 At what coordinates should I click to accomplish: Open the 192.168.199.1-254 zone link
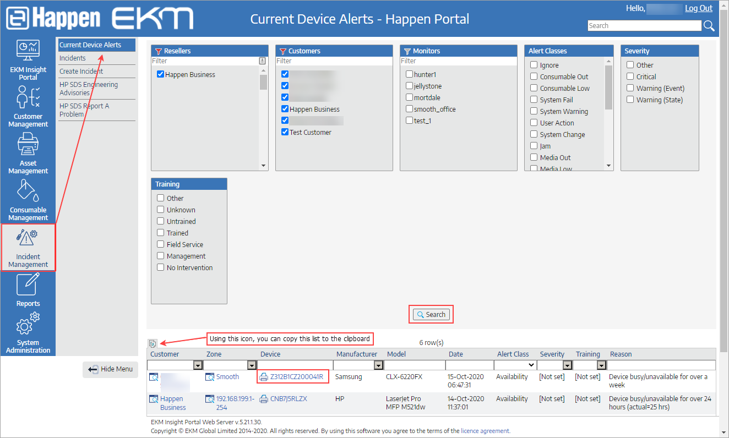coord(235,403)
